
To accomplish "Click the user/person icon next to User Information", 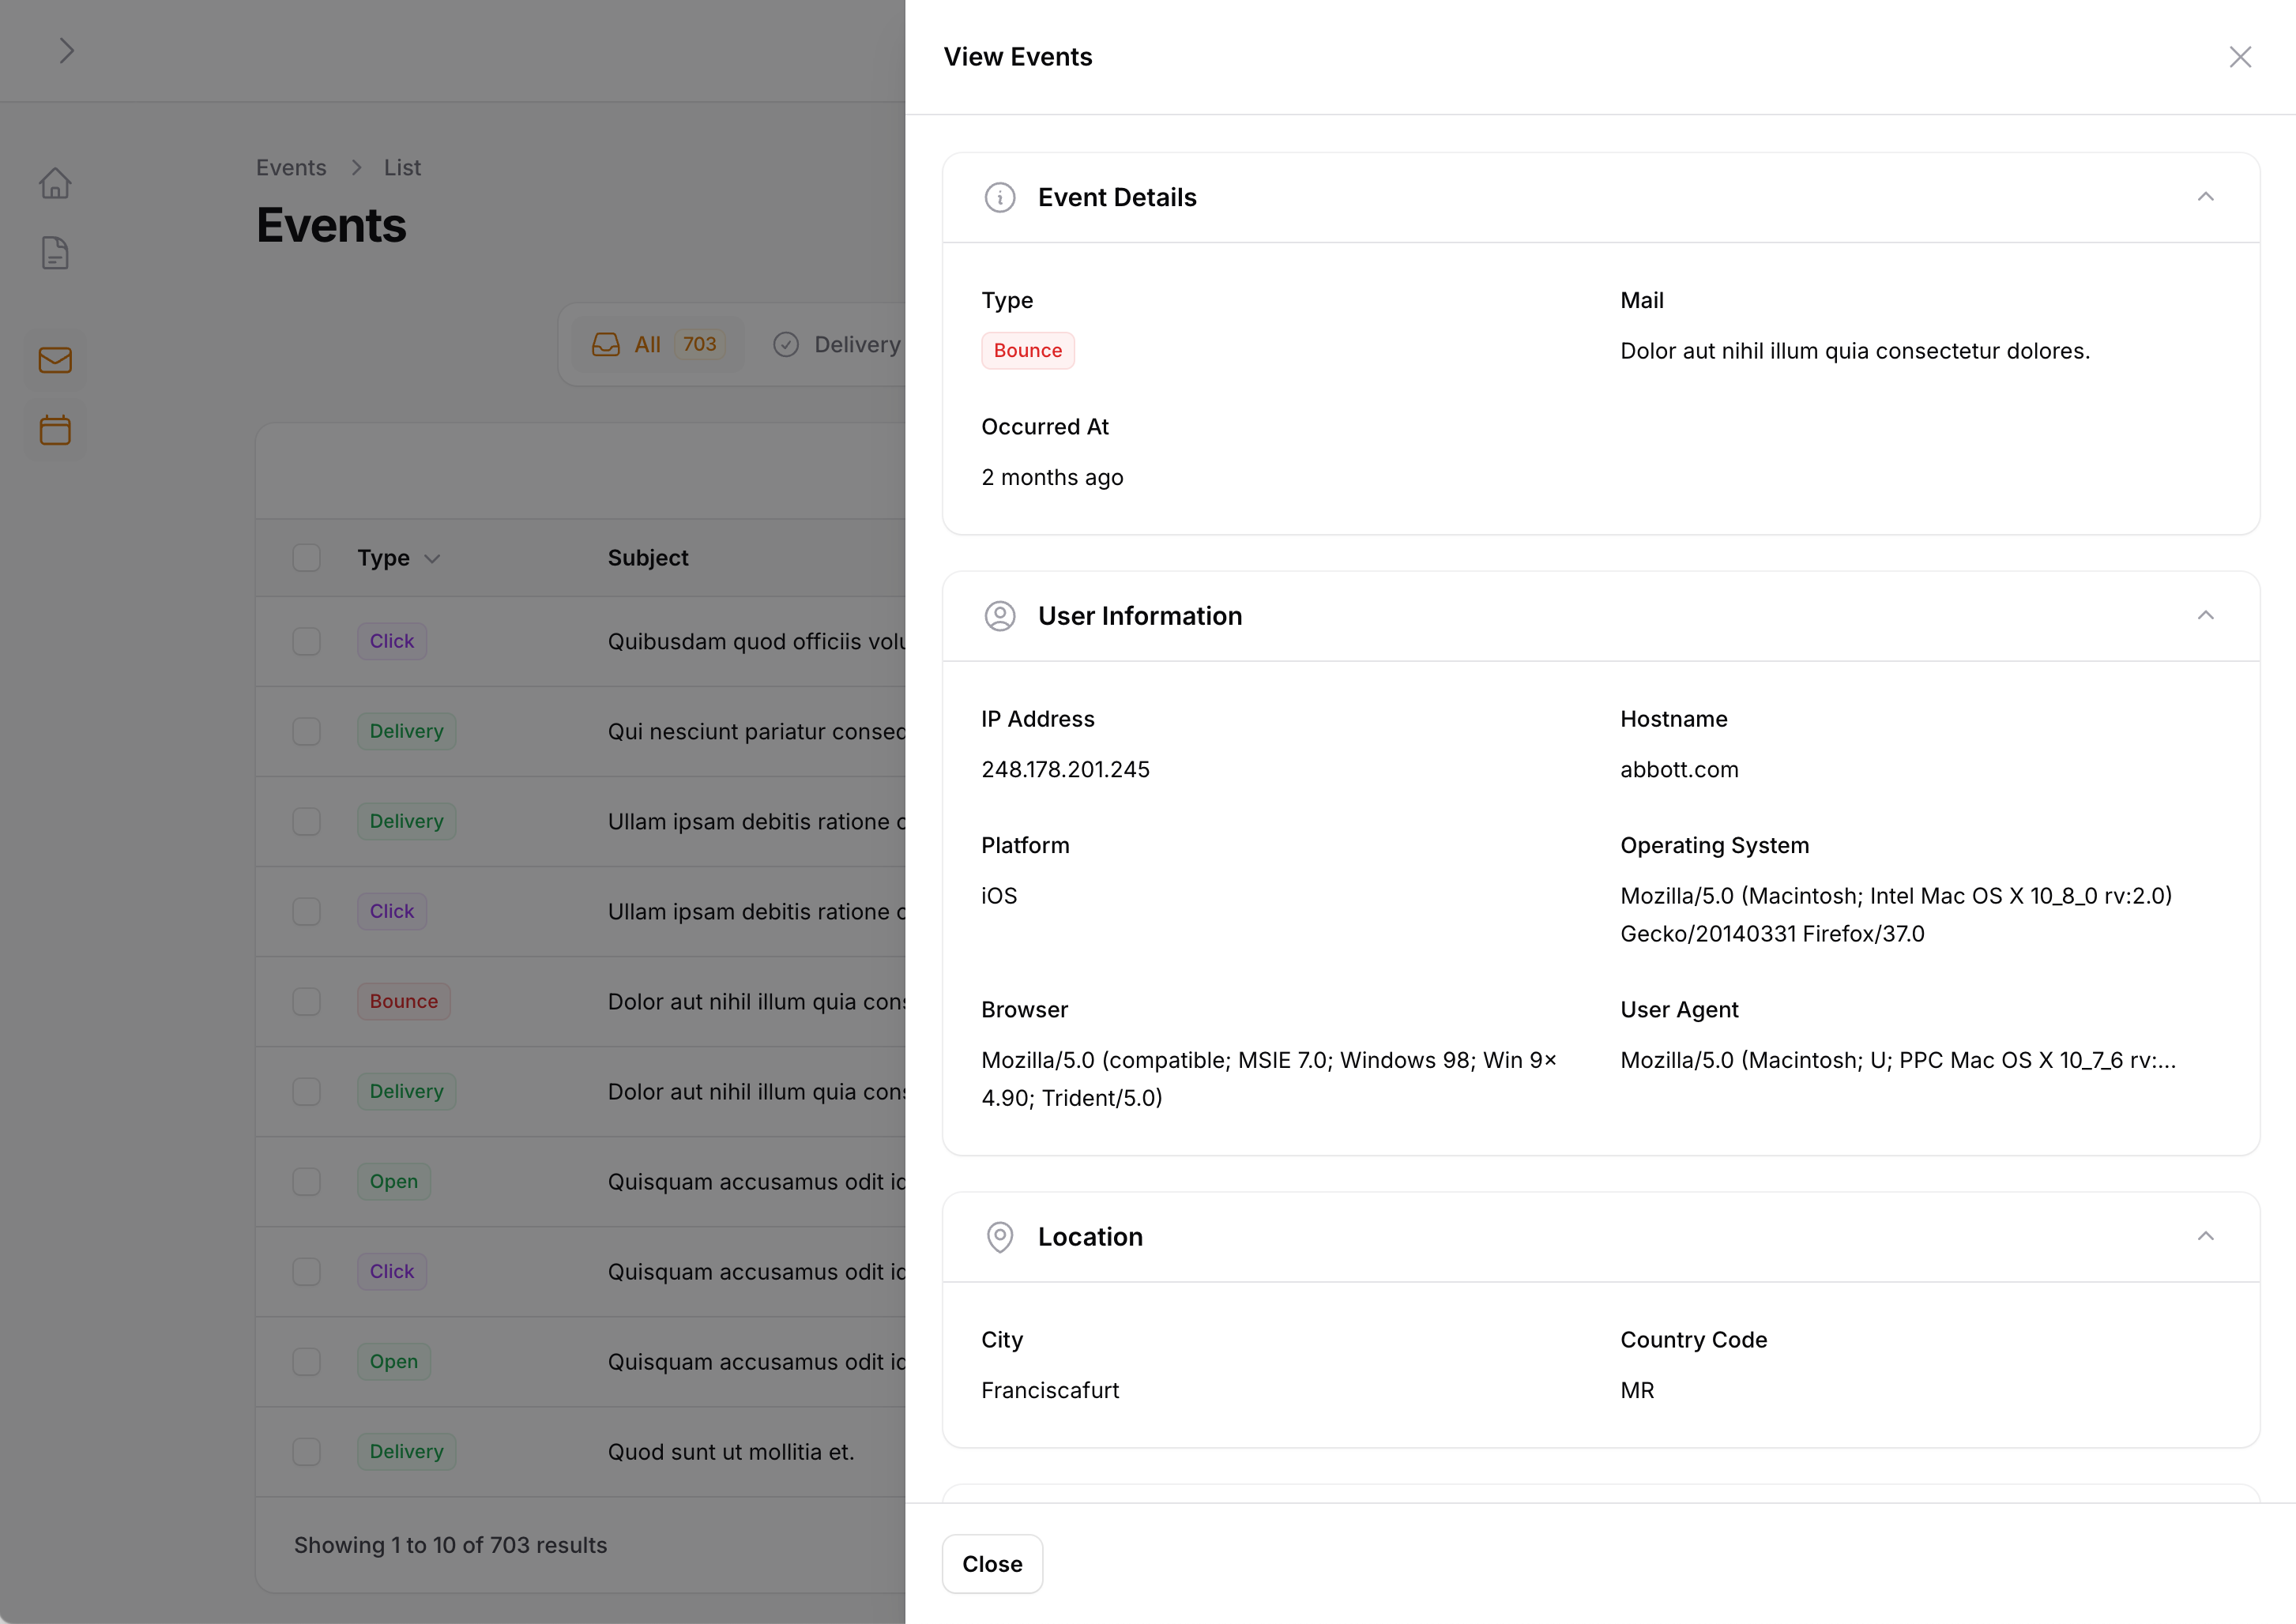I will [x=999, y=615].
